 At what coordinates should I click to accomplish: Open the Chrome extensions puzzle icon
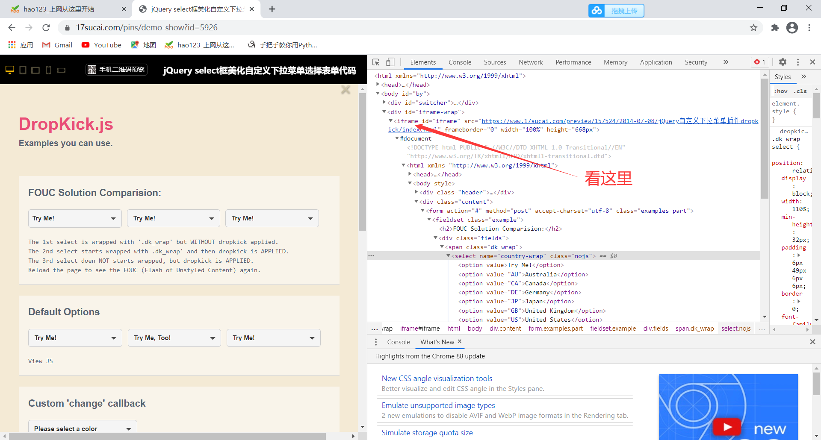tap(775, 28)
